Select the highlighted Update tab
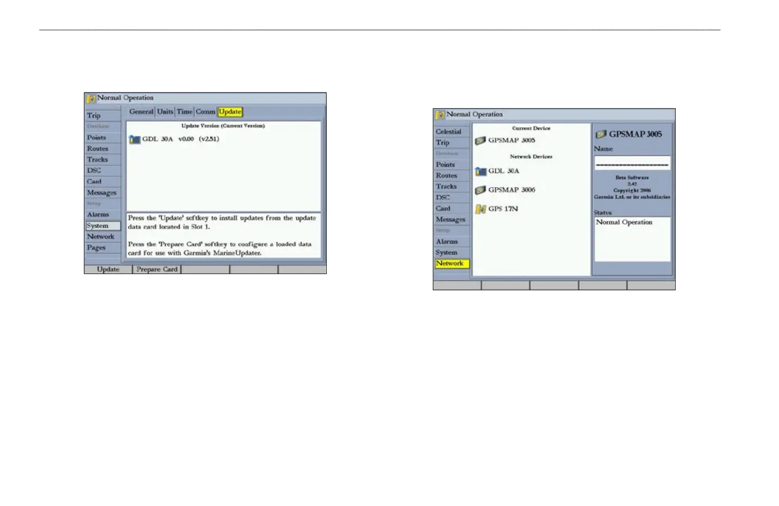Image resolution: width=779 pixels, height=506 pixels. coord(230,112)
